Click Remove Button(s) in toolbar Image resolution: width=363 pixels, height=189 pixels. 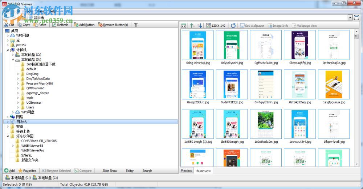[x=113, y=25]
